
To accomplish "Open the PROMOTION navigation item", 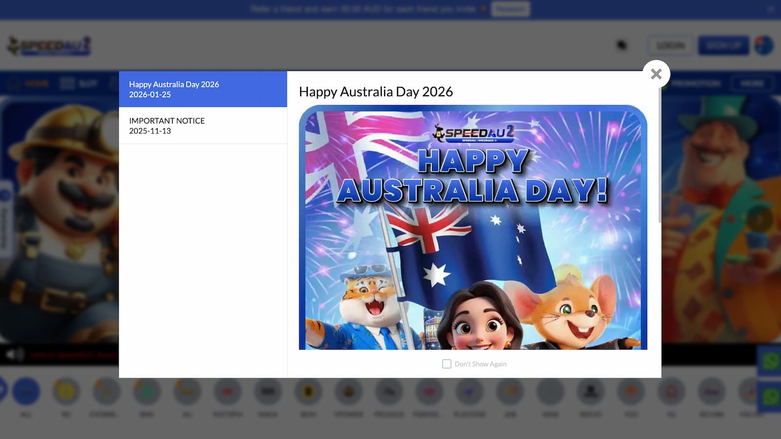I will tap(696, 84).
